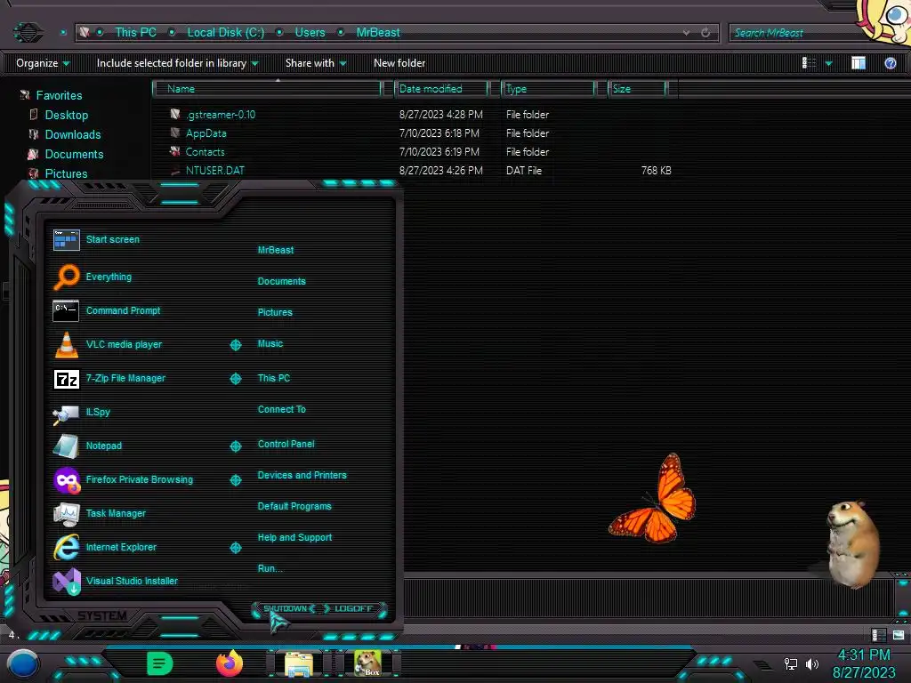Open address bar history dropdown
The width and height of the screenshot is (911, 683).
point(686,33)
